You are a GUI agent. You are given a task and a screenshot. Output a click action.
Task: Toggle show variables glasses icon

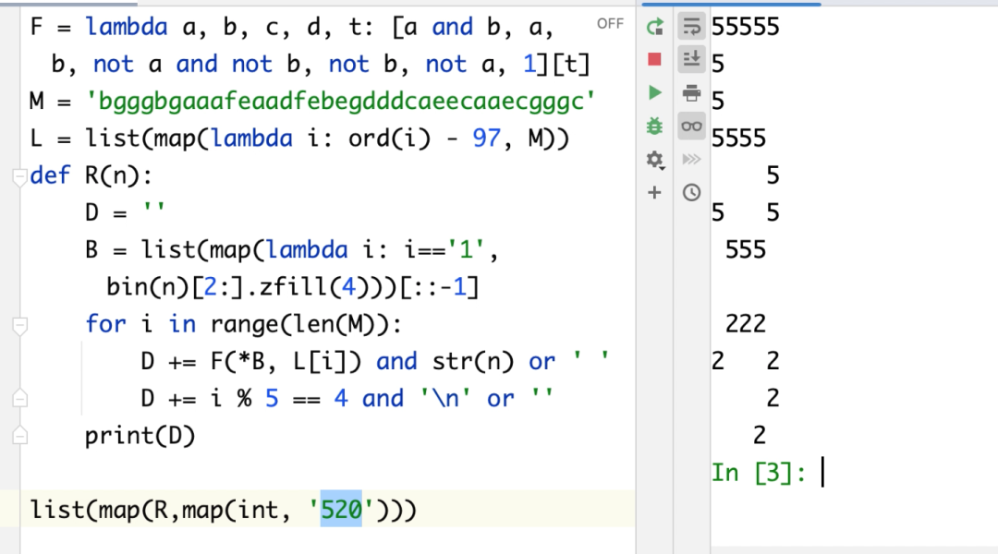coord(691,126)
